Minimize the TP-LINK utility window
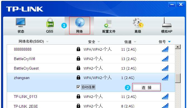The height and width of the screenshot is (108, 187). pyautogui.click(x=172, y=5)
